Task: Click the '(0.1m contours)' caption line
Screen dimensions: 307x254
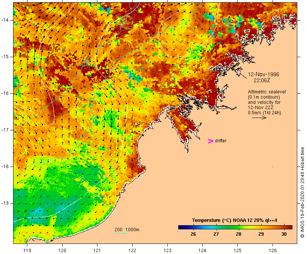Action: 264,97
